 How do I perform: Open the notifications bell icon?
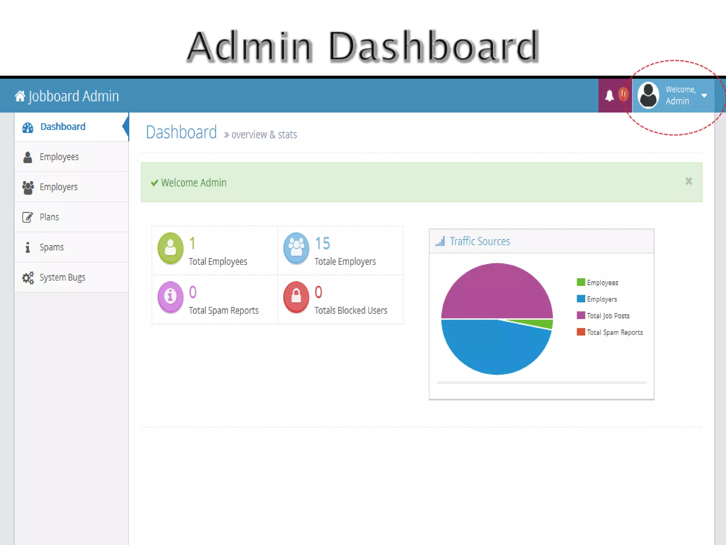(609, 95)
